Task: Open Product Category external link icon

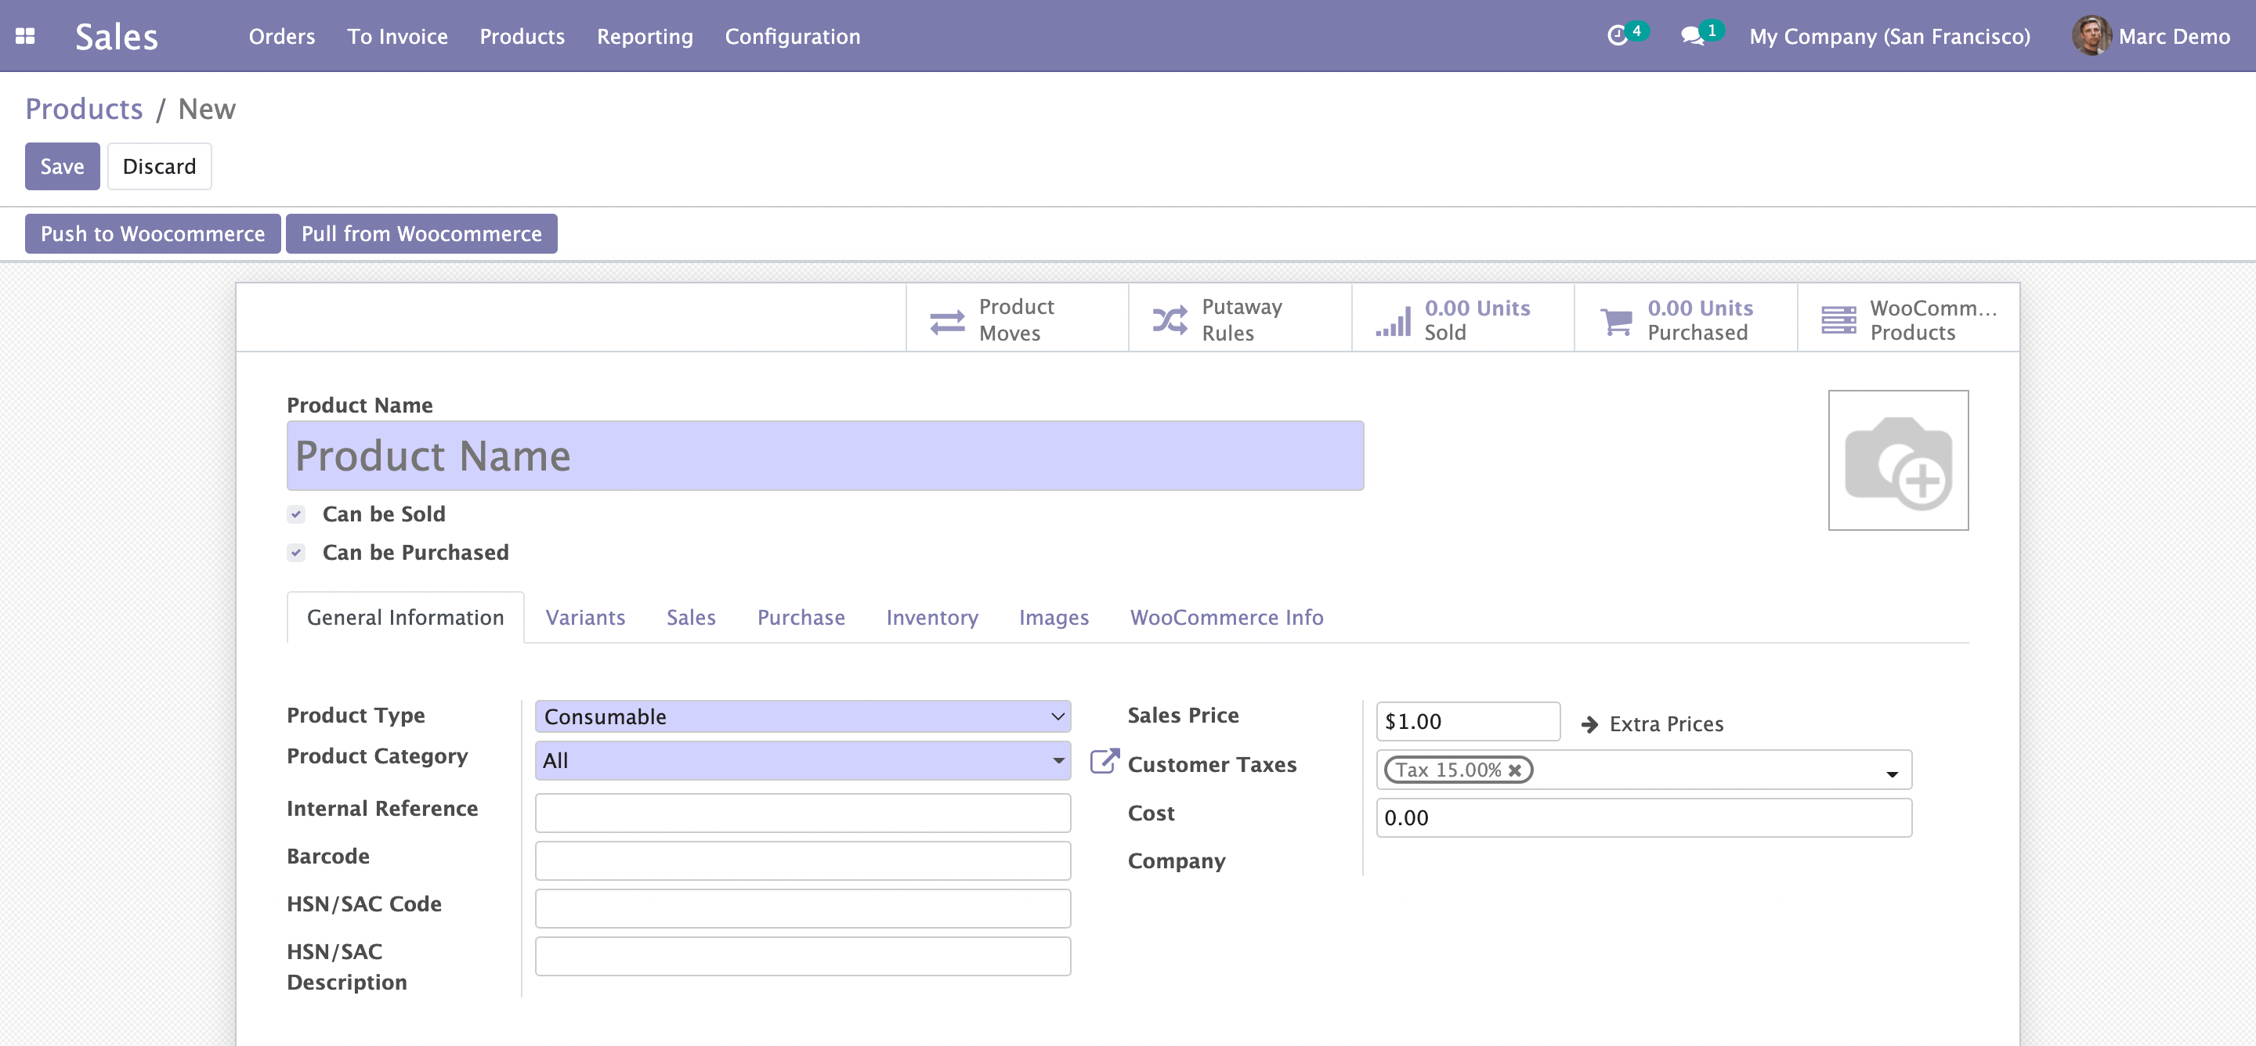Action: point(1104,761)
